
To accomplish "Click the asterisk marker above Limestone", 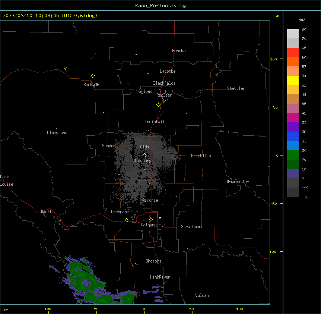I will 57,129.
